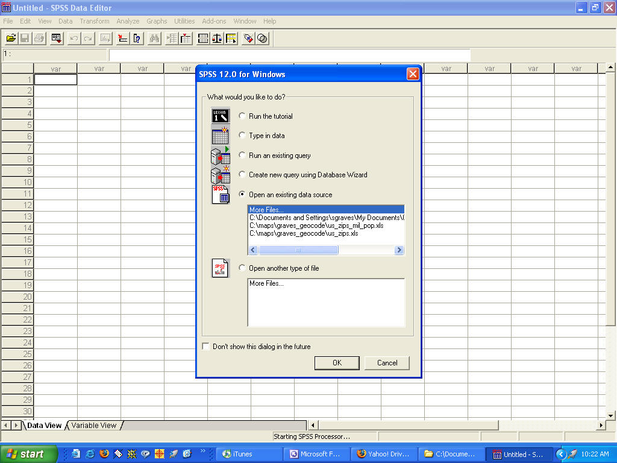The image size is (617, 463).
Task: Select My Documents path file entry
Action: (326, 217)
